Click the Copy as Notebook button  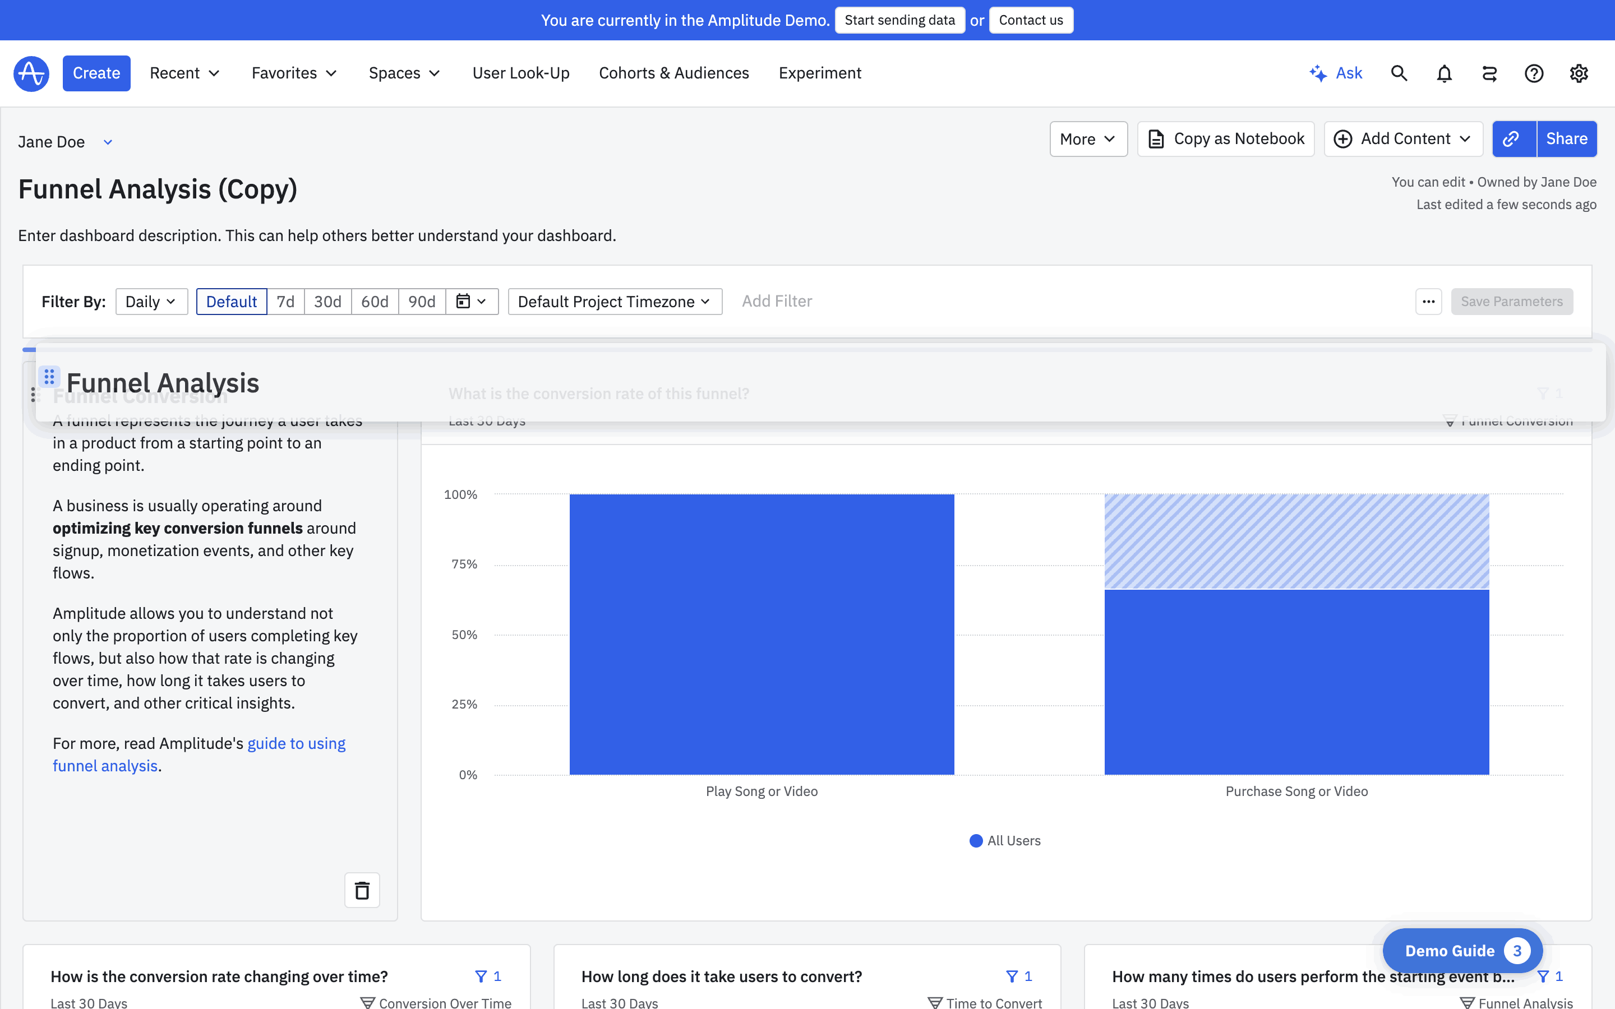click(1225, 139)
